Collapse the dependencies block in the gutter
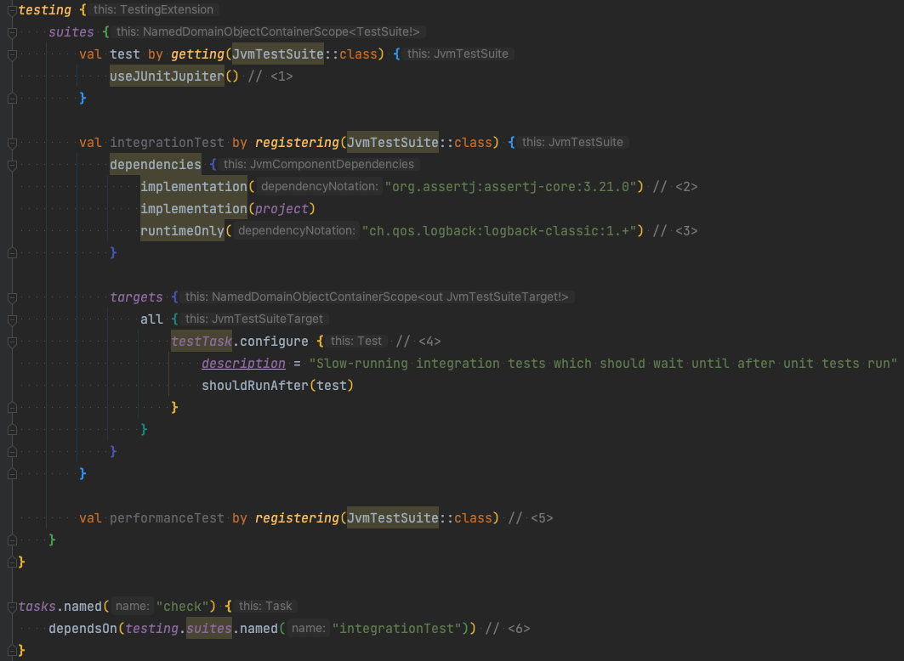Image resolution: width=904 pixels, height=661 pixels. pos(12,164)
